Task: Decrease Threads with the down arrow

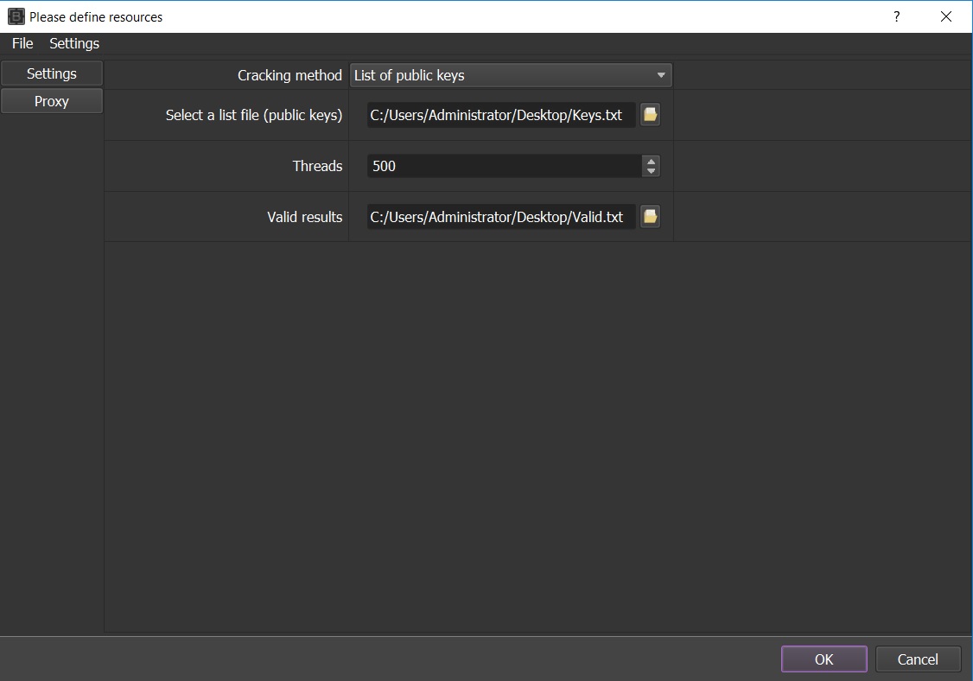Action: pos(651,171)
